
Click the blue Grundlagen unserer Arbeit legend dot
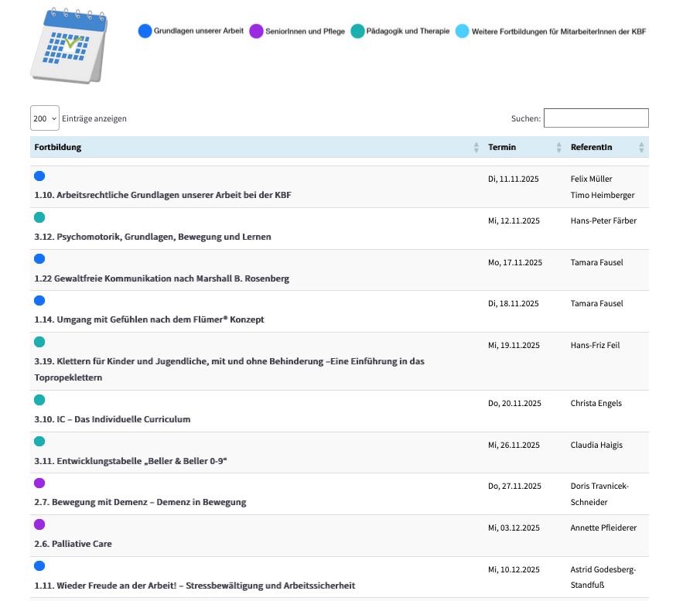145,31
